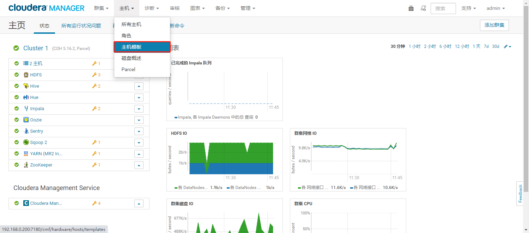Open the Cluster 1 link
Viewport: 529px width, 233px height.
[36, 48]
